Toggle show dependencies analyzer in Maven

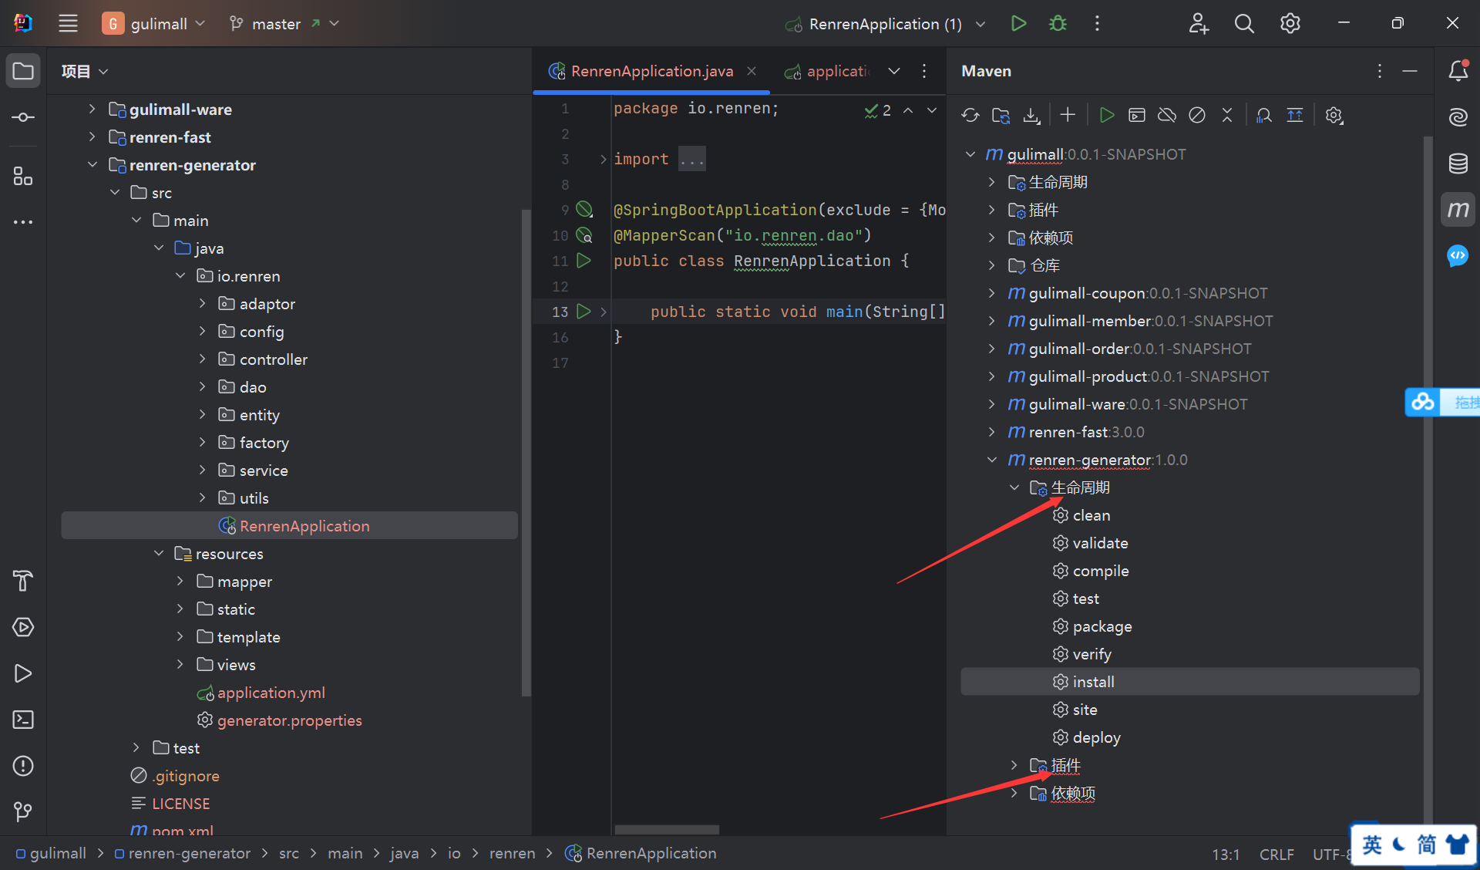pyautogui.click(x=1264, y=116)
